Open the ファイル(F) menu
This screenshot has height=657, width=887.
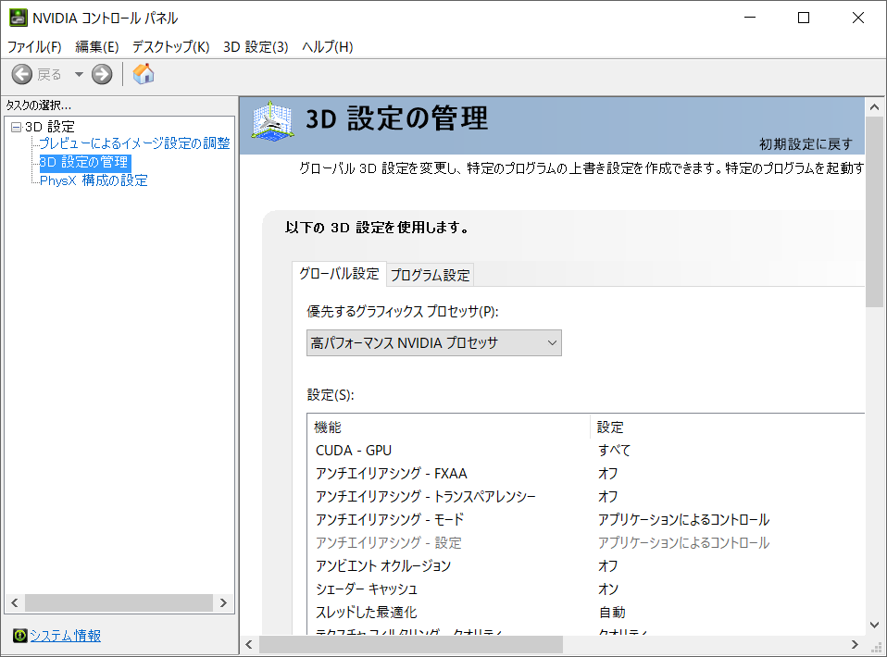click(x=34, y=46)
